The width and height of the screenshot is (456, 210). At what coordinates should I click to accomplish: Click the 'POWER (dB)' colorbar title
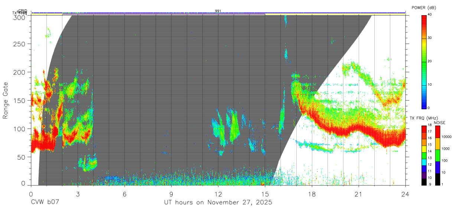pyautogui.click(x=424, y=7)
